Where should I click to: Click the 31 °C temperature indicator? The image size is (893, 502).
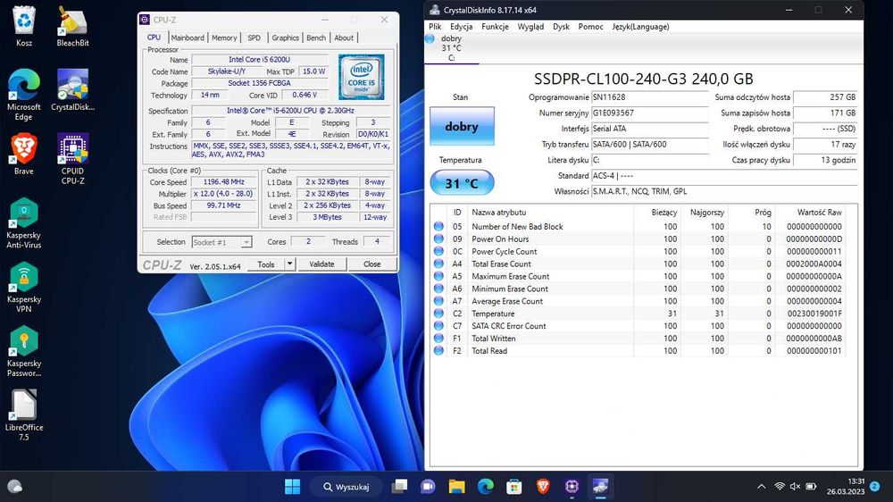(x=461, y=183)
